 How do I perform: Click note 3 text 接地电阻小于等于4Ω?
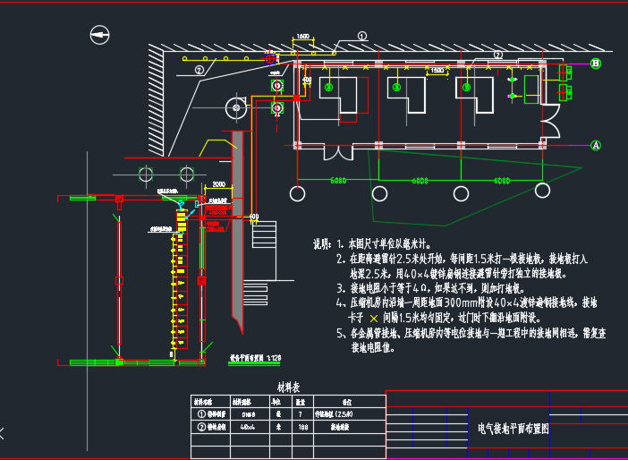point(437,288)
